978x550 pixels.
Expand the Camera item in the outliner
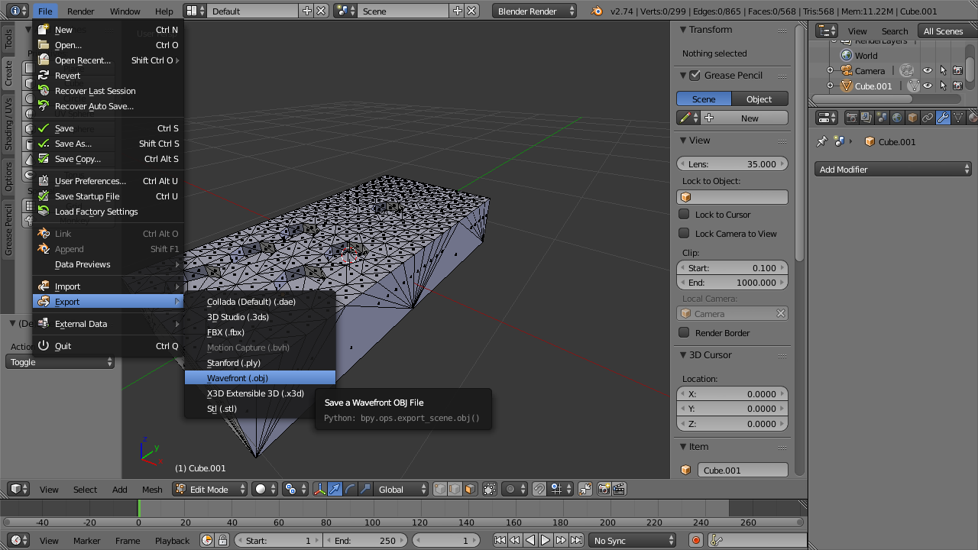coord(831,71)
